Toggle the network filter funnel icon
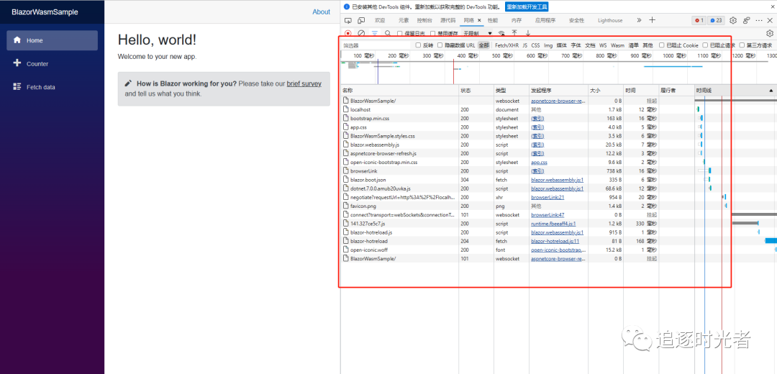Viewport: 777px width, 374px height. (374, 33)
